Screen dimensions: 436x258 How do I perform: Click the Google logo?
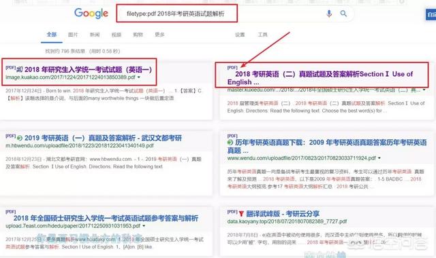pyautogui.click(x=91, y=14)
